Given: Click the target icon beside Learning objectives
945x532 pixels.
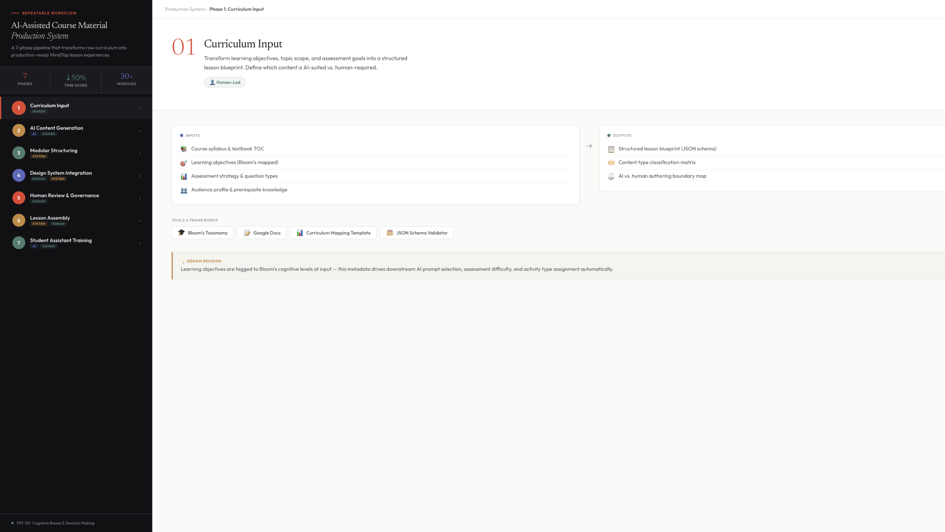Looking at the screenshot, I should click(x=183, y=163).
